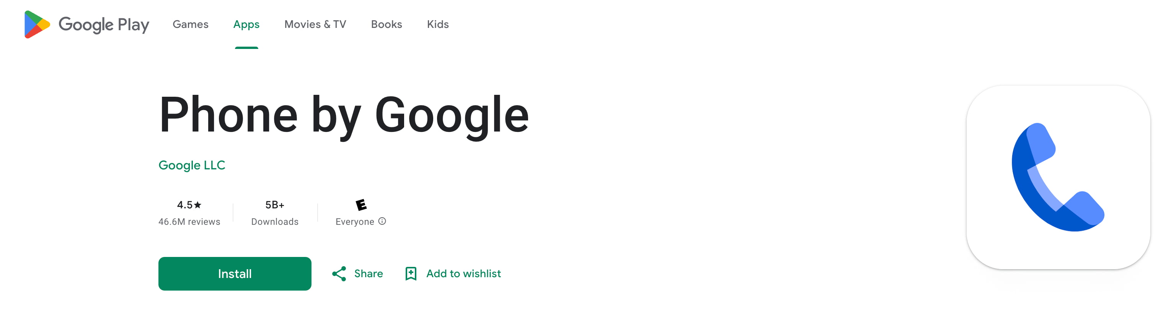The width and height of the screenshot is (1171, 325).
Task: Click the wishlist bookmark icon
Action: pyautogui.click(x=411, y=274)
